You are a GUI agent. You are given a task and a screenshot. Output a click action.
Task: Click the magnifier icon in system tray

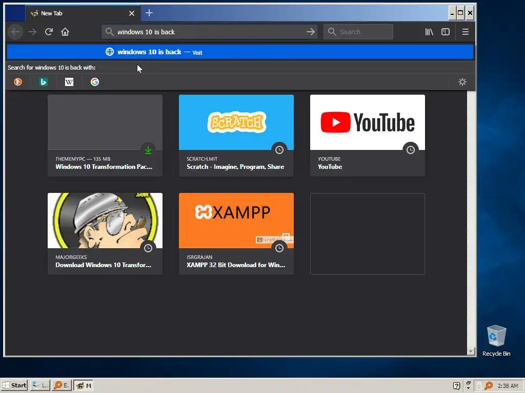point(489,386)
